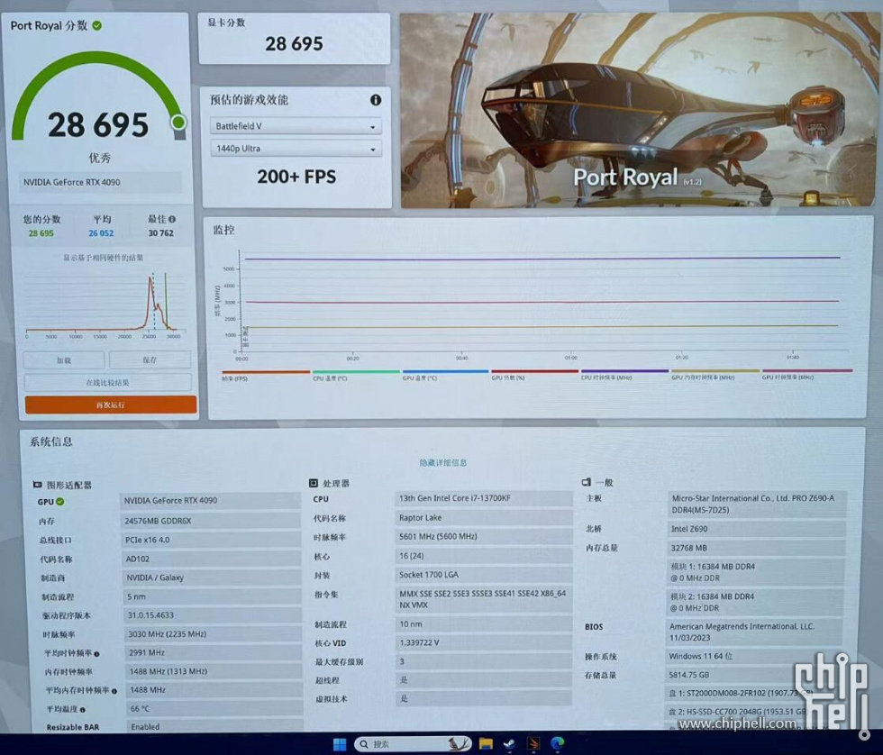
Task: Launch Steam from the taskbar
Action: pos(509,744)
